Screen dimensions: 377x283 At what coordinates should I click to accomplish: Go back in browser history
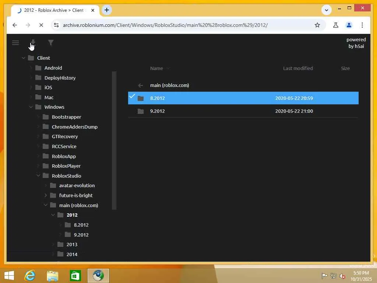tap(15, 25)
